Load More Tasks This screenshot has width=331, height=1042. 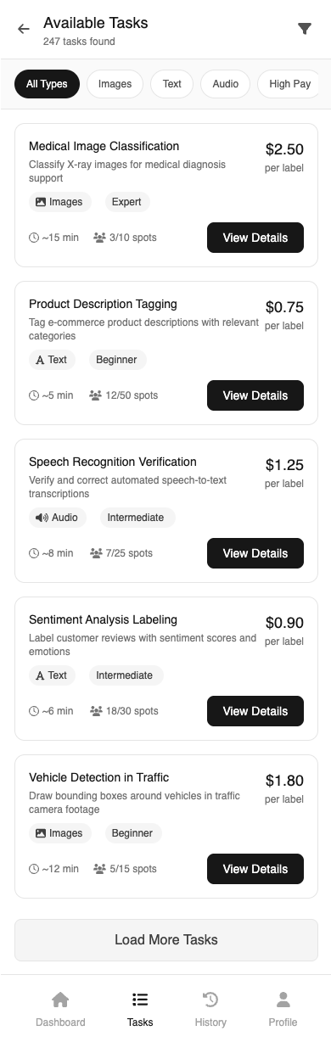166,940
